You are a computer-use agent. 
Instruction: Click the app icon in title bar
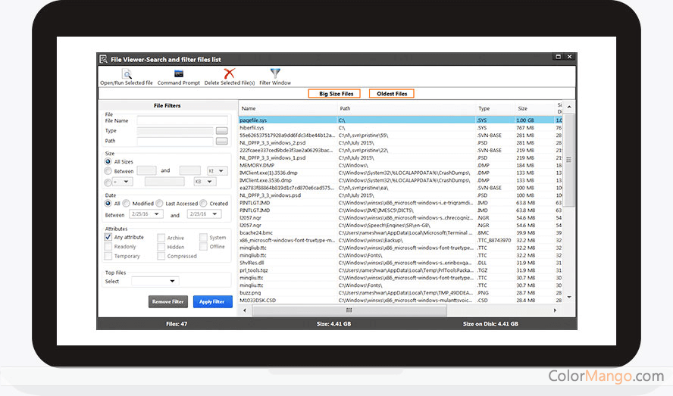pyautogui.click(x=104, y=59)
